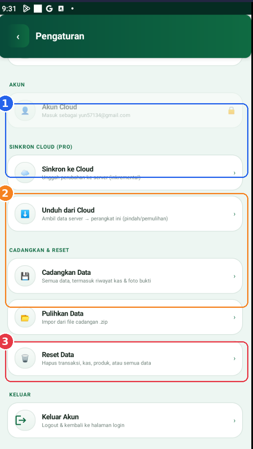The image size is (253, 449).
Task: Open the Sinkron ke Cloud chevron
Action: (x=234, y=172)
